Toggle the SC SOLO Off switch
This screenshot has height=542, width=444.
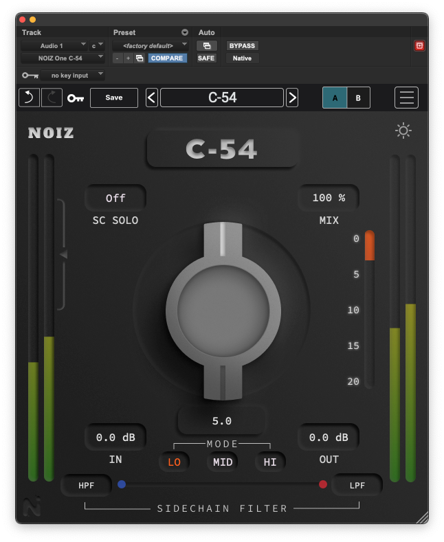115,198
